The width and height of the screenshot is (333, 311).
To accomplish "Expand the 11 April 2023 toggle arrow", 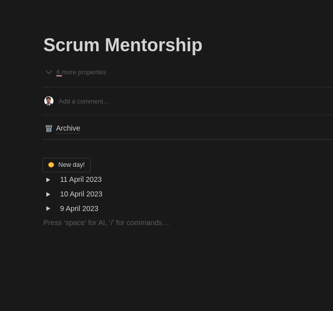I will tap(48, 180).
